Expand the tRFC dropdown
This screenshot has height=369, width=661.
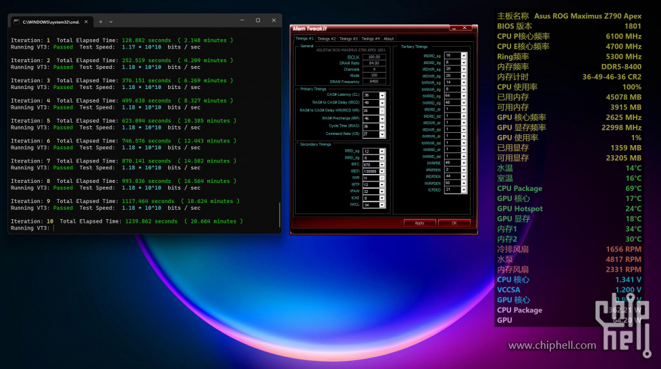[382, 165]
